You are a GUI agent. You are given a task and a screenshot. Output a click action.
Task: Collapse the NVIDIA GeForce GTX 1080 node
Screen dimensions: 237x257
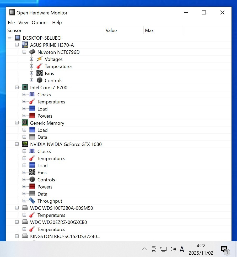click(x=17, y=144)
